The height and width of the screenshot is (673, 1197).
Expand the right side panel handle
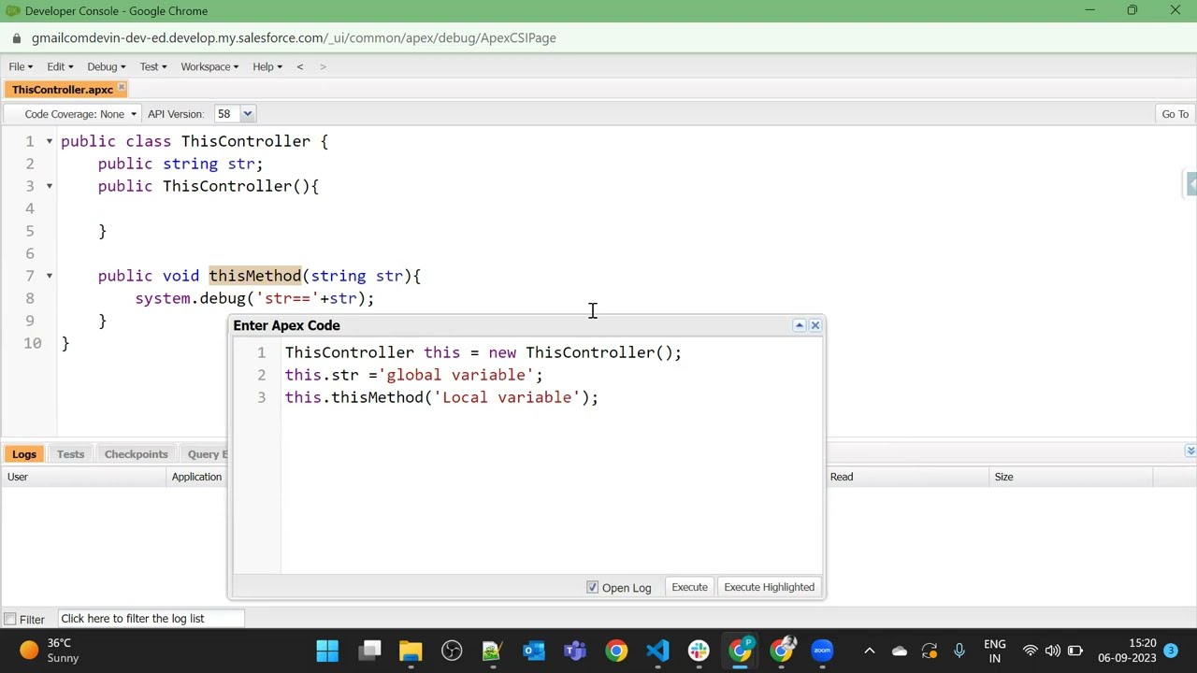(x=1191, y=184)
